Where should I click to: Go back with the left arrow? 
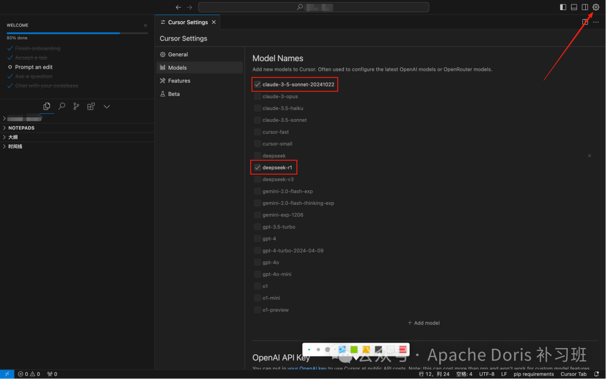pos(178,7)
